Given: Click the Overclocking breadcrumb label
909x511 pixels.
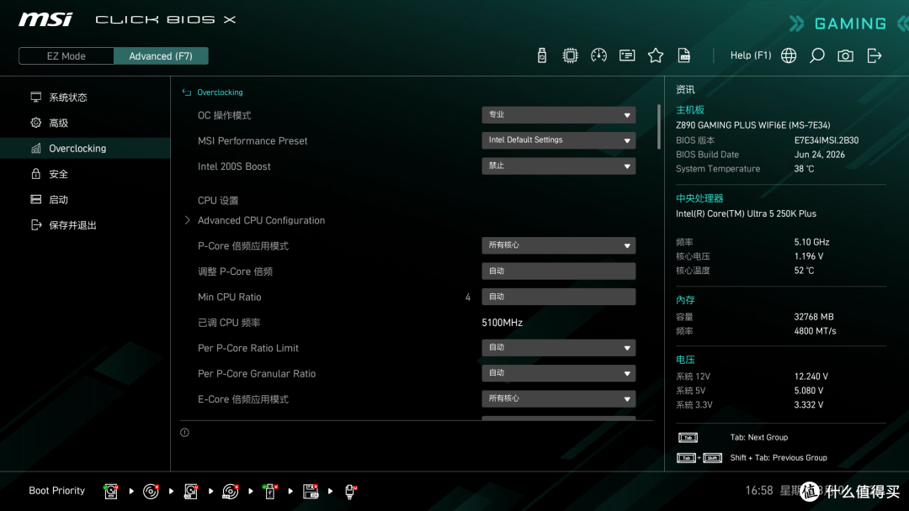Looking at the screenshot, I should point(220,92).
